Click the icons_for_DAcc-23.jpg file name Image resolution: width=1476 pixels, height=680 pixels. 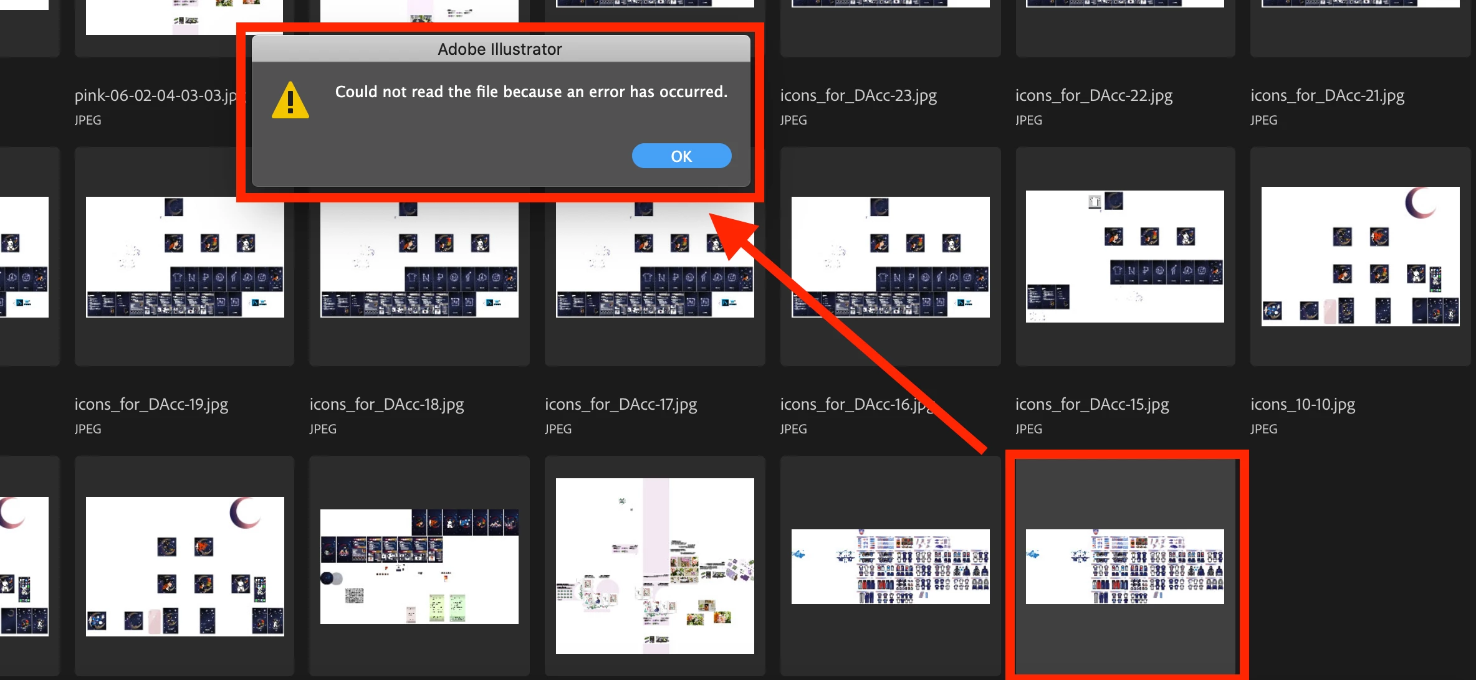pos(858,95)
